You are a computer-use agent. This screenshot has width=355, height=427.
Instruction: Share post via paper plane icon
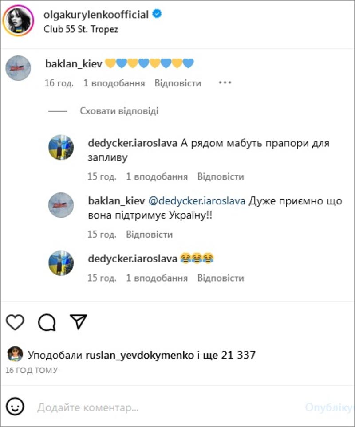click(x=79, y=321)
